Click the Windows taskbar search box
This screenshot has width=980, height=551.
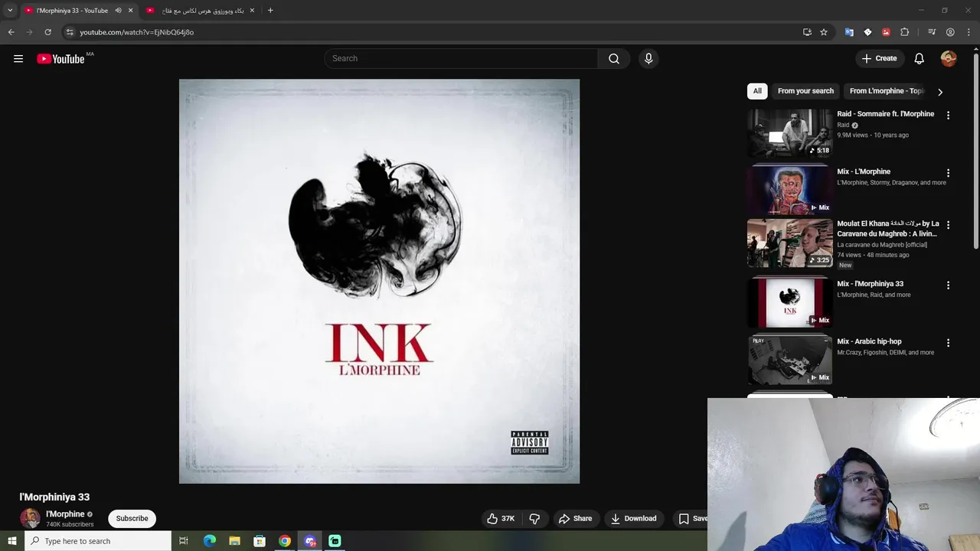[x=98, y=541]
